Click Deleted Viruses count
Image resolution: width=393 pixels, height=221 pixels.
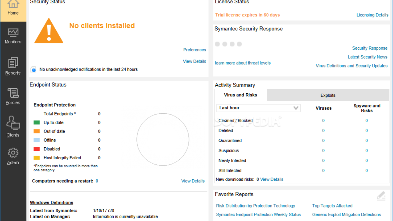click(323, 131)
